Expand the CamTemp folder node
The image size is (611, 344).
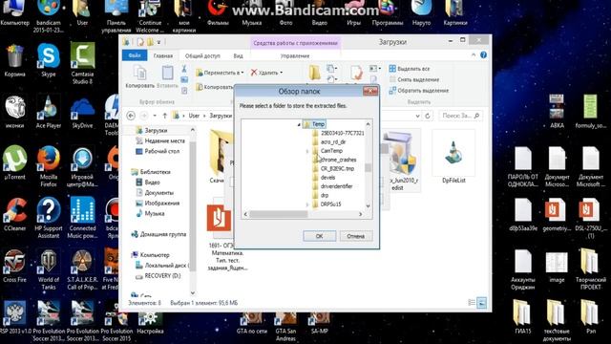tap(307, 151)
